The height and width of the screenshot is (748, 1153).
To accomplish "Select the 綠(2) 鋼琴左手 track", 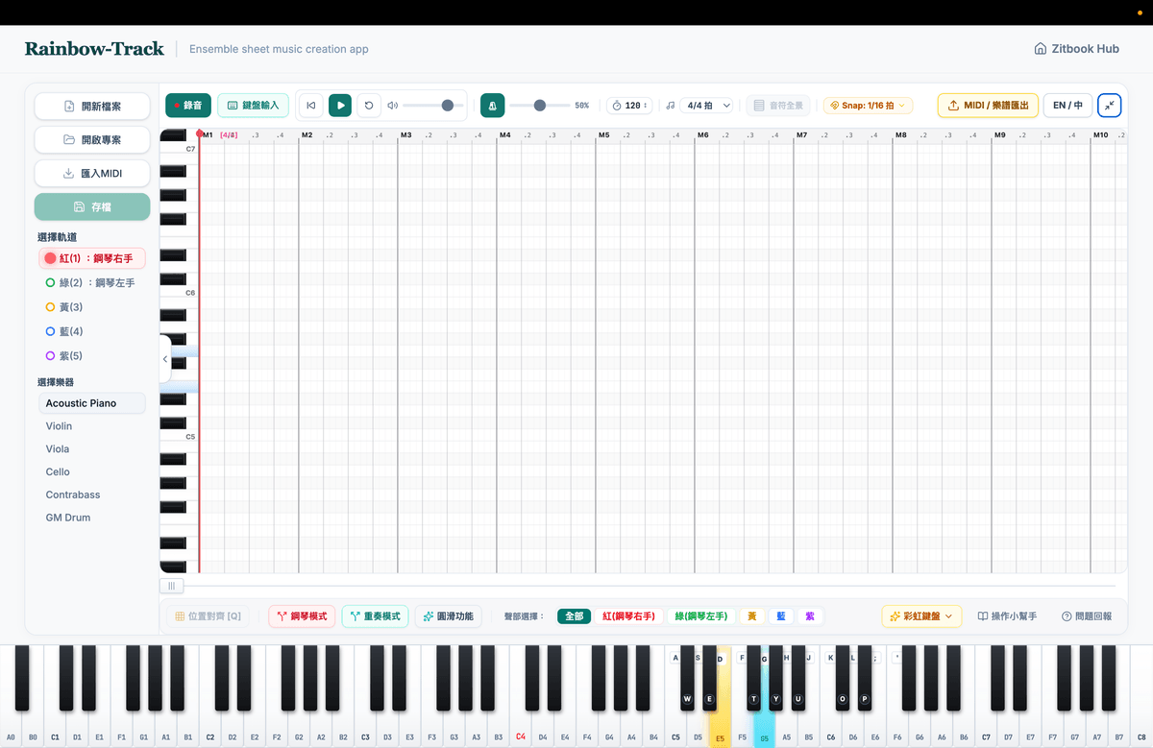I will pos(92,283).
